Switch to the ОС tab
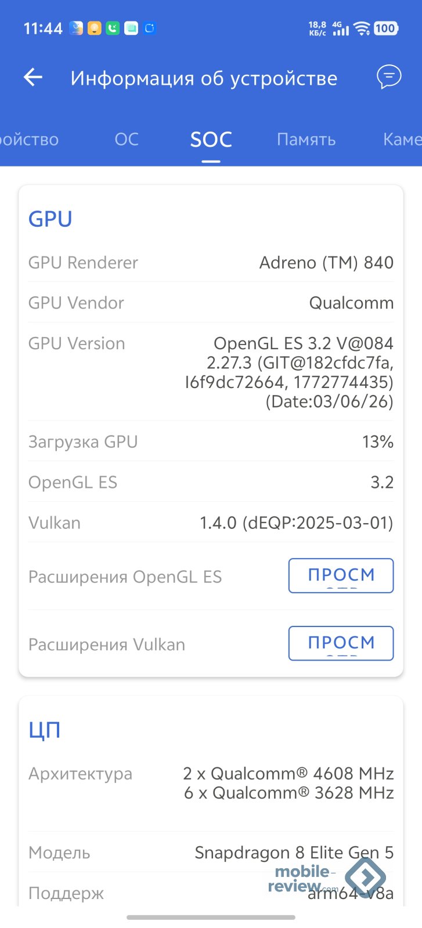The width and height of the screenshot is (422, 928). point(127,139)
